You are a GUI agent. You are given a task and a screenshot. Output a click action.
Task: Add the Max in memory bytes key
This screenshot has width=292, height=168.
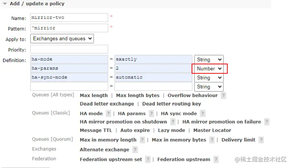tap(179, 140)
